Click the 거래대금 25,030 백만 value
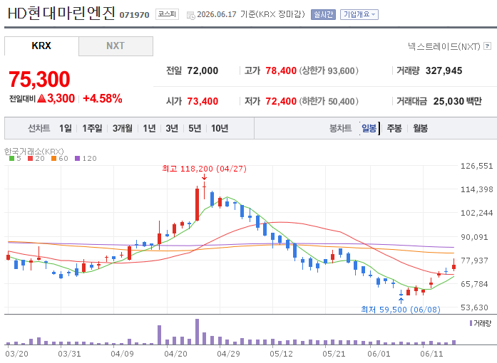The image size is (497, 363). tap(457, 101)
